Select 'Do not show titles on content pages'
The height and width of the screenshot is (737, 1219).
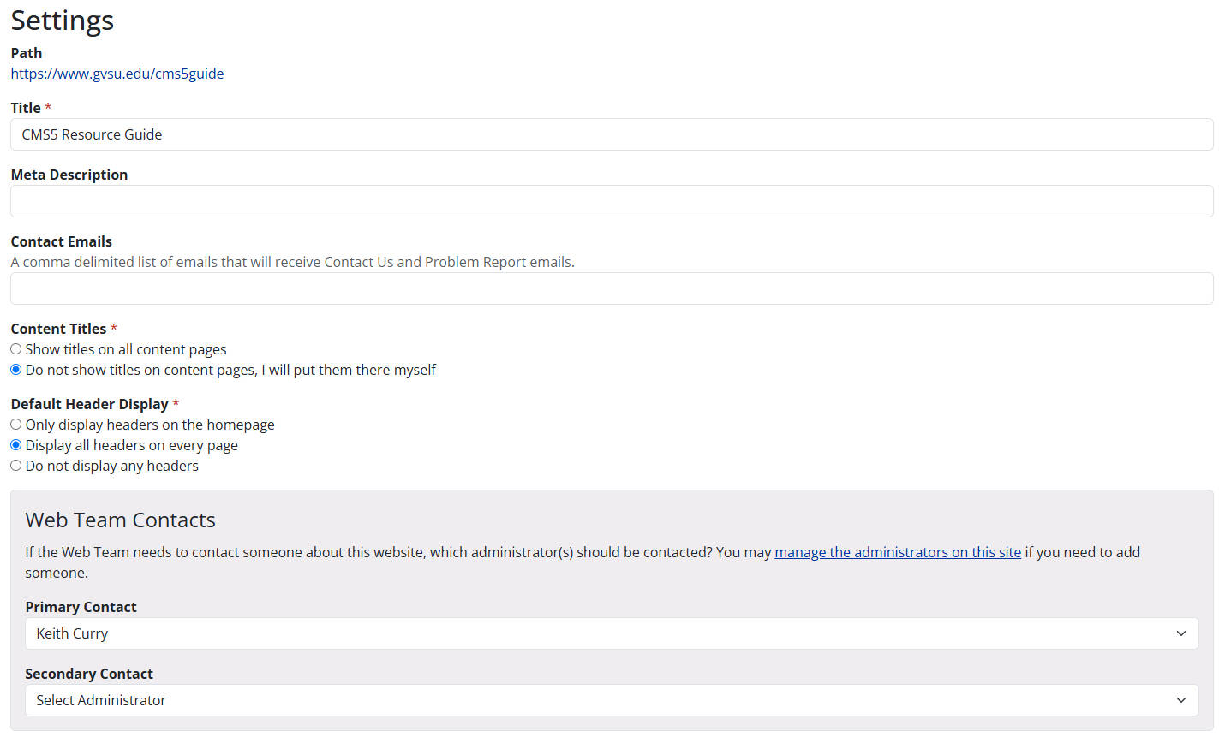tap(15, 369)
